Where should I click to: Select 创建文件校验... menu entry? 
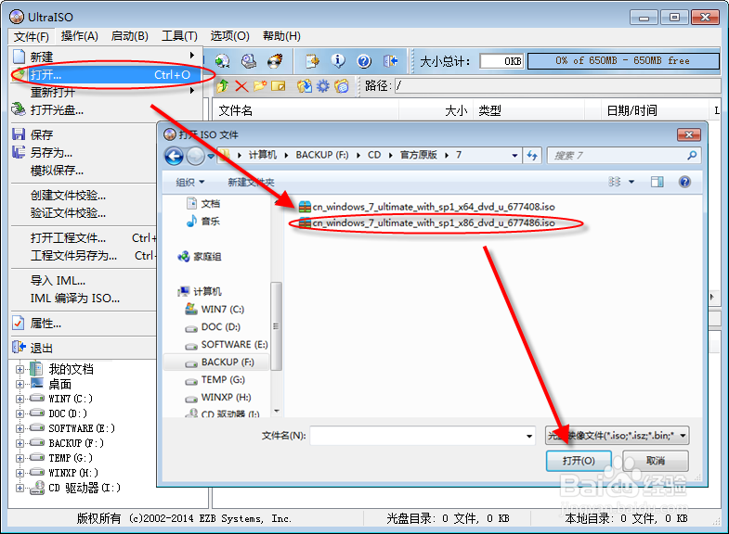pos(84,196)
